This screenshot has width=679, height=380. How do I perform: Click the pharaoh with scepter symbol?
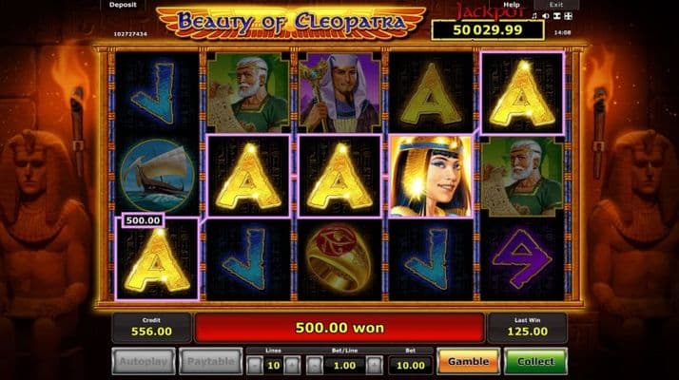pos(339,92)
